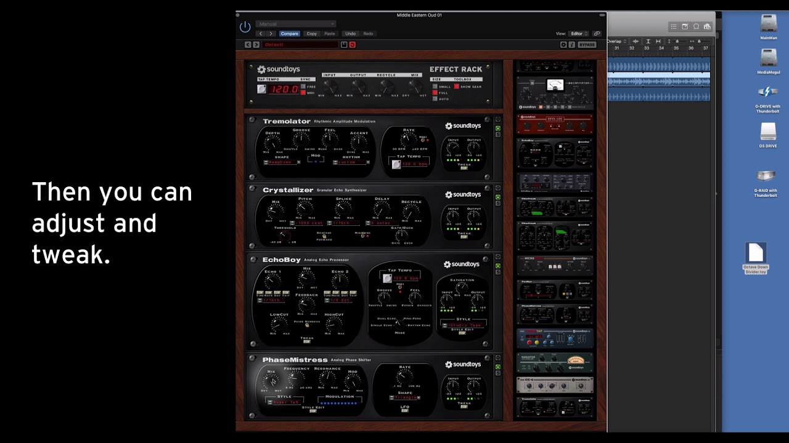
Task: Go to previous setting with left arrow
Action: [261, 34]
